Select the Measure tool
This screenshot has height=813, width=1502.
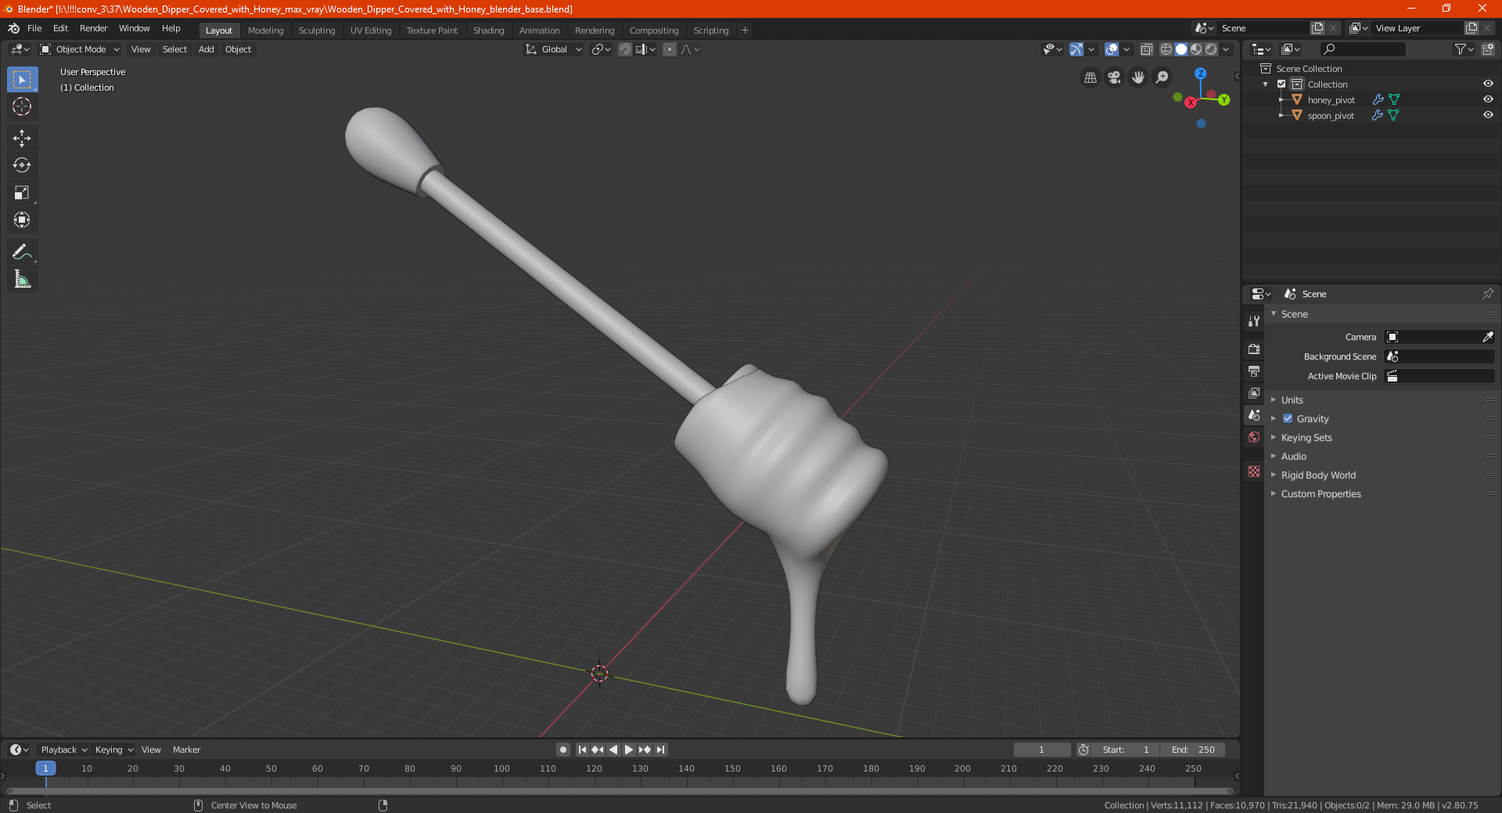click(x=22, y=279)
